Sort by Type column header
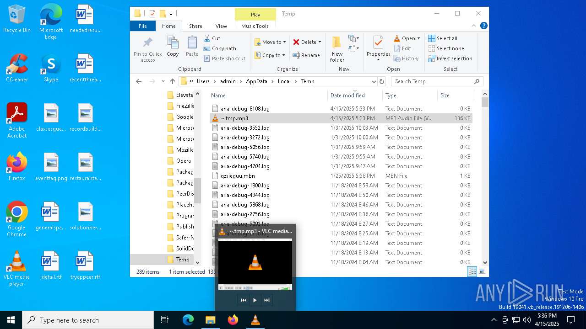The width and height of the screenshot is (586, 329). coord(410,95)
